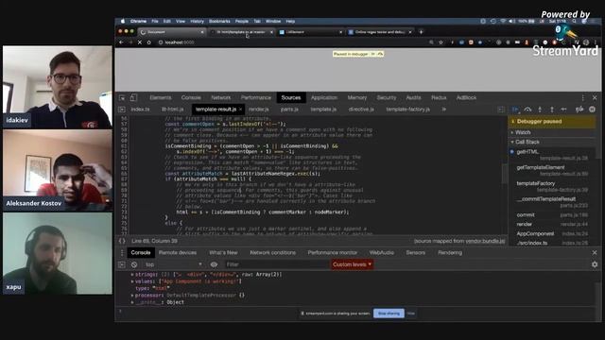Open a new browser tab
605x340 pixels.
[x=421, y=32]
